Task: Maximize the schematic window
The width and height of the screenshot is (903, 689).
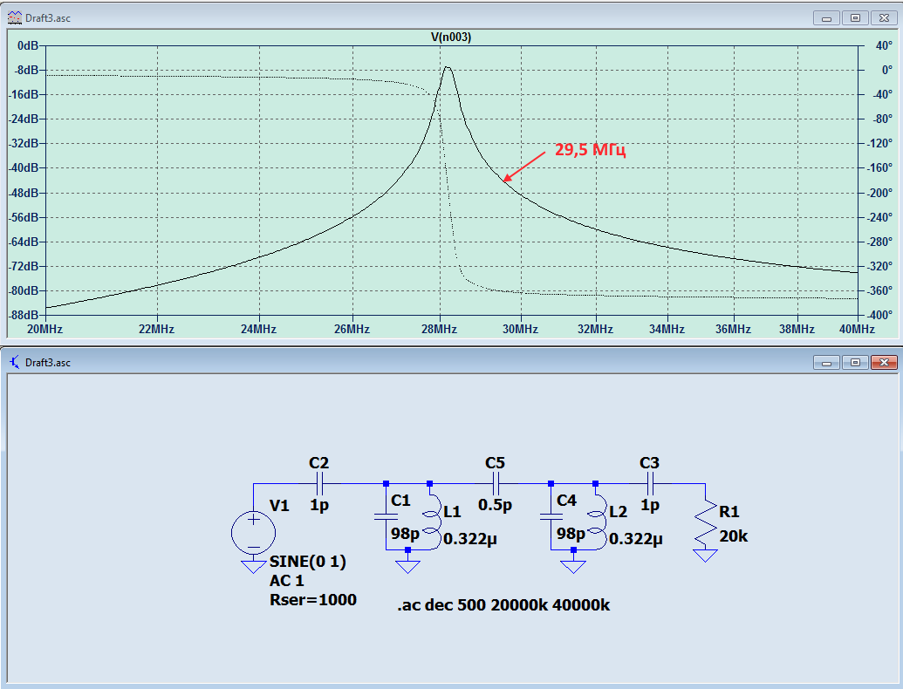Action: 855,362
